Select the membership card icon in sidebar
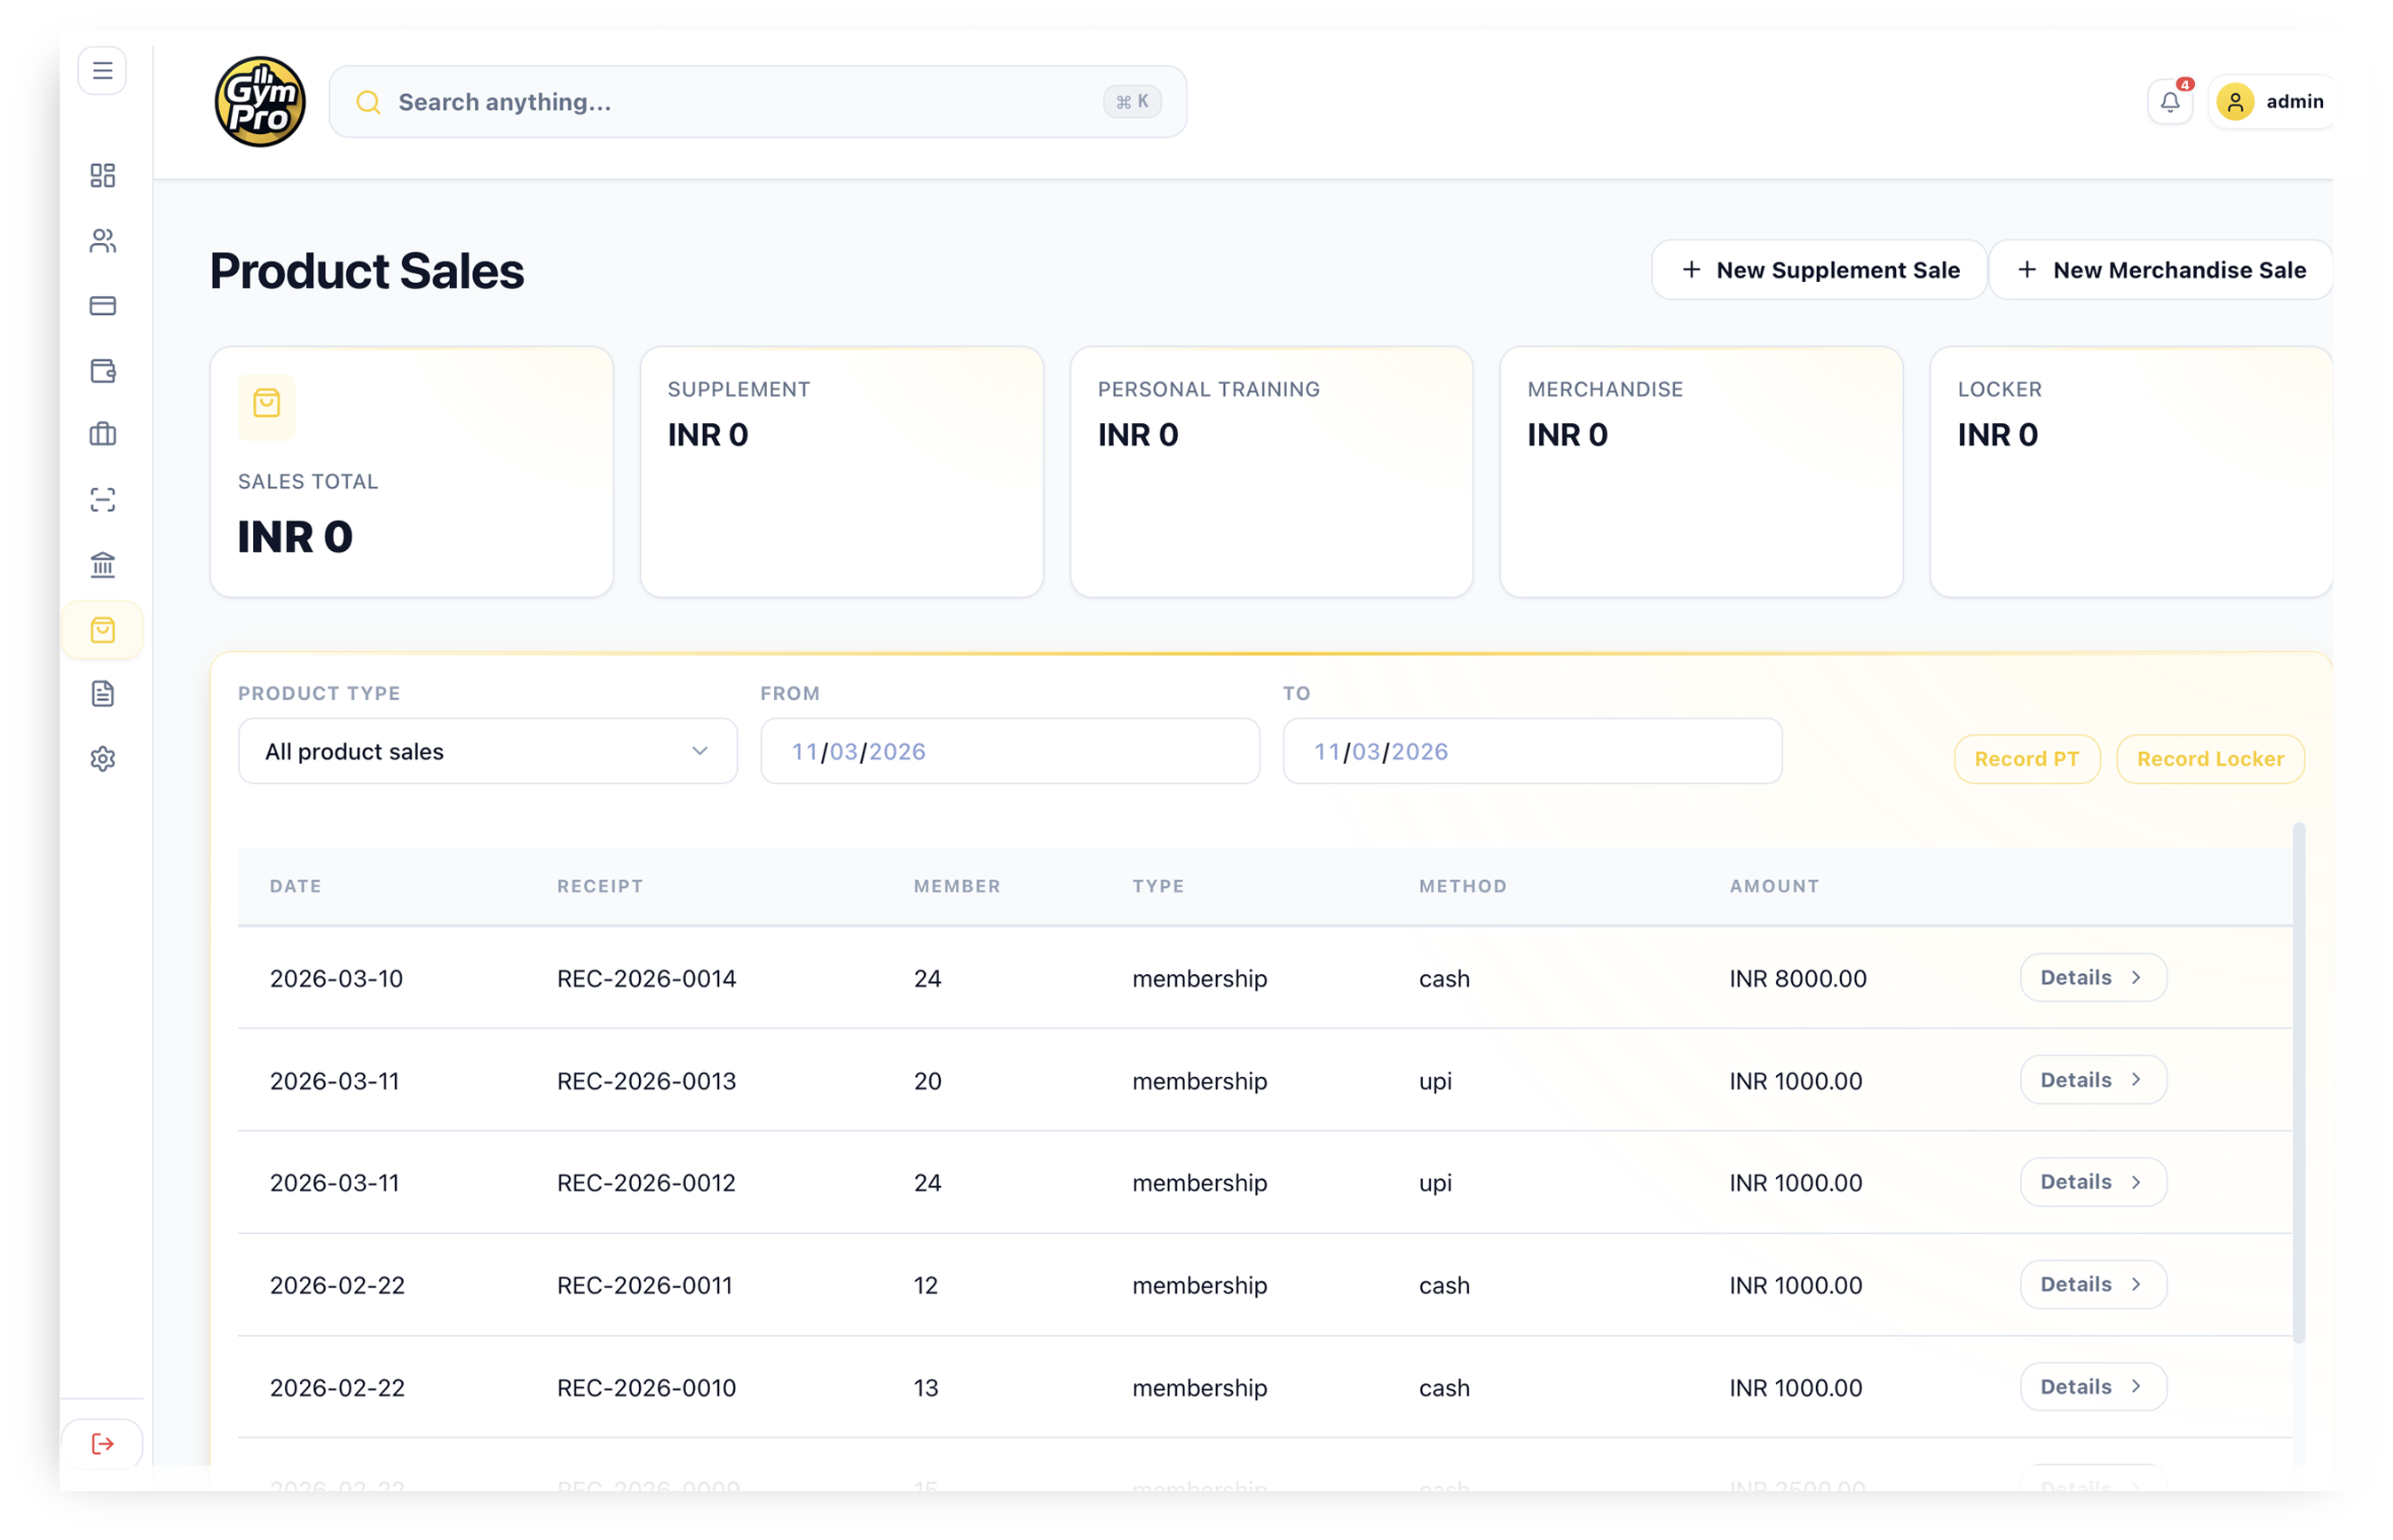 click(x=103, y=305)
